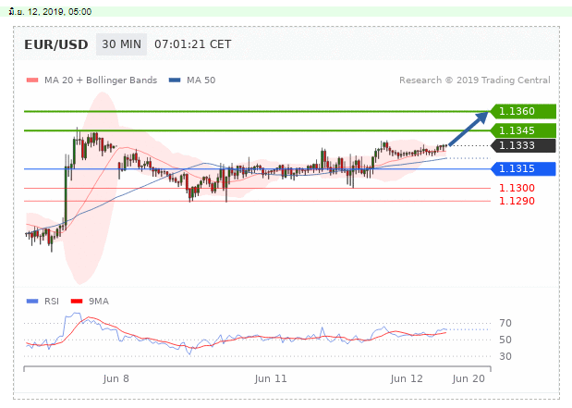Click the Jun 20 date axis label

469,378
